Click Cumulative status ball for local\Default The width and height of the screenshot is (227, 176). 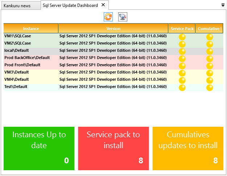[210, 51]
